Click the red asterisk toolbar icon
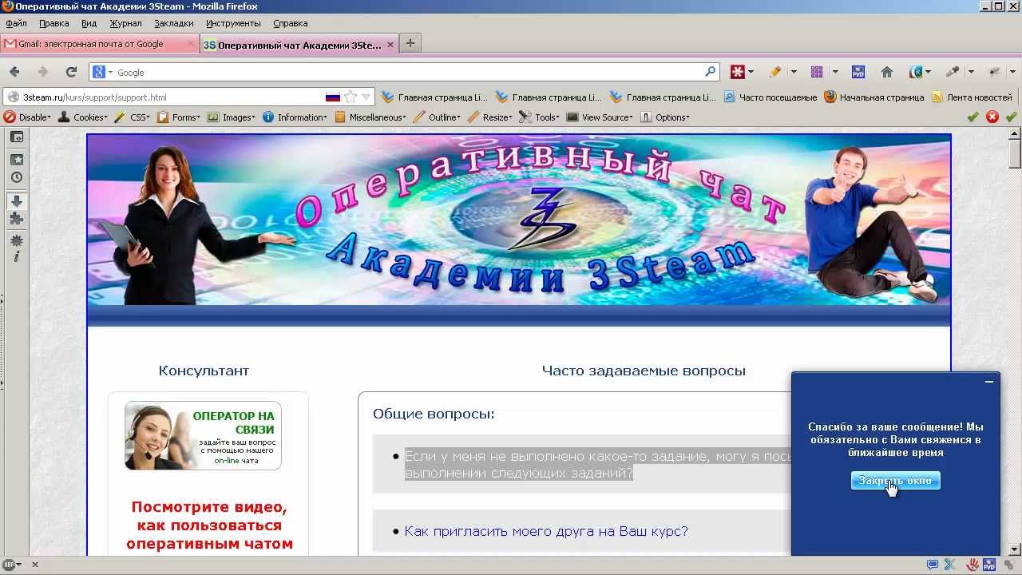This screenshot has width=1022, height=575. pos(738,72)
